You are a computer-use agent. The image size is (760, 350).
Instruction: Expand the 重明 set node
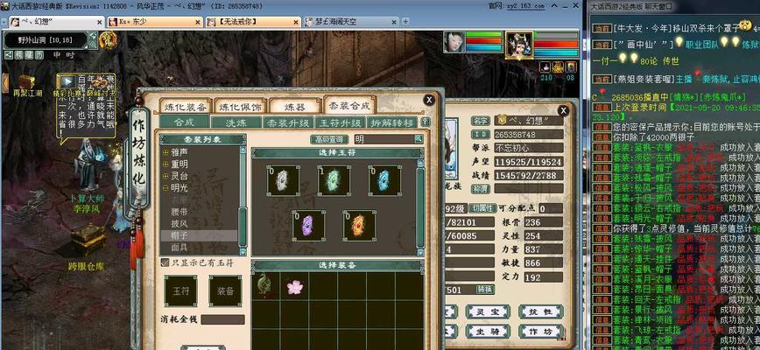click(165, 164)
